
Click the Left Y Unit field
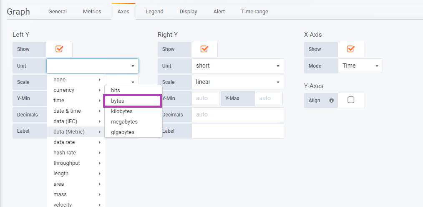[93, 66]
